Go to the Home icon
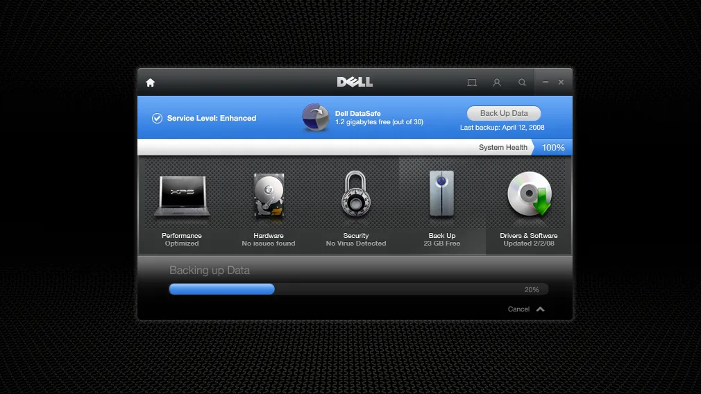Image resolution: width=701 pixels, height=394 pixels. click(150, 83)
